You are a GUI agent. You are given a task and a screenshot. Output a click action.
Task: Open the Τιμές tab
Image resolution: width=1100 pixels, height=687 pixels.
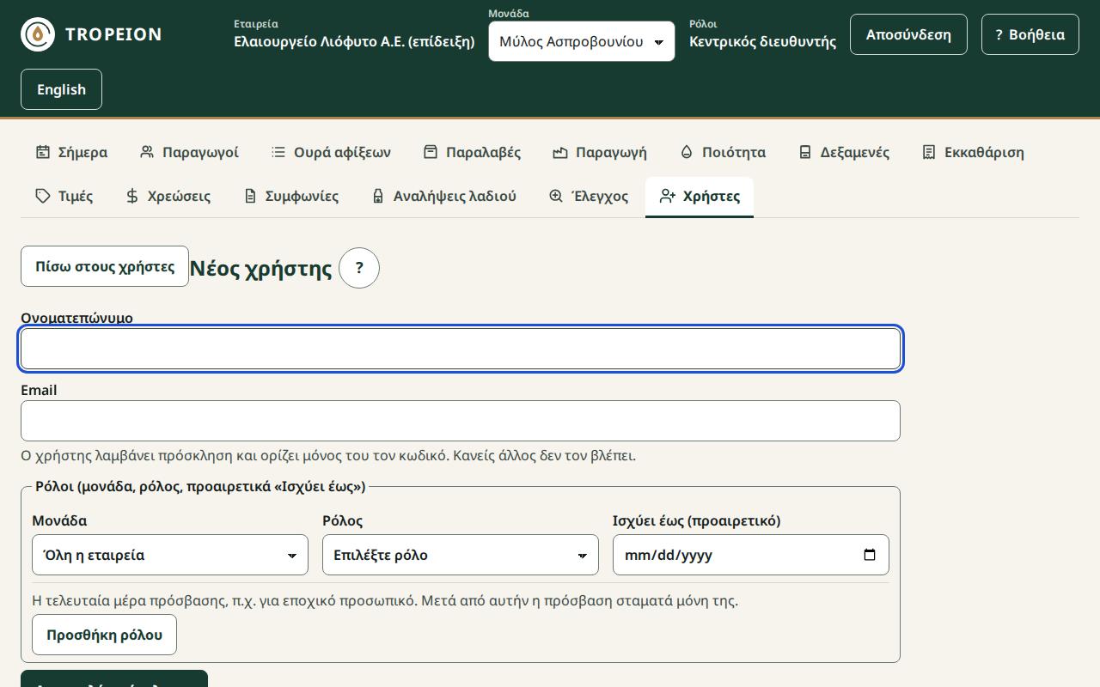tap(64, 196)
